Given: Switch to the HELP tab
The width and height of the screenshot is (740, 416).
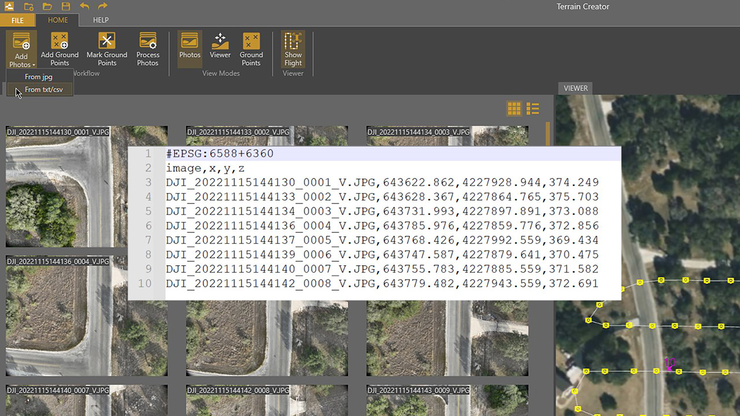Looking at the screenshot, I should [x=101, y=20].
